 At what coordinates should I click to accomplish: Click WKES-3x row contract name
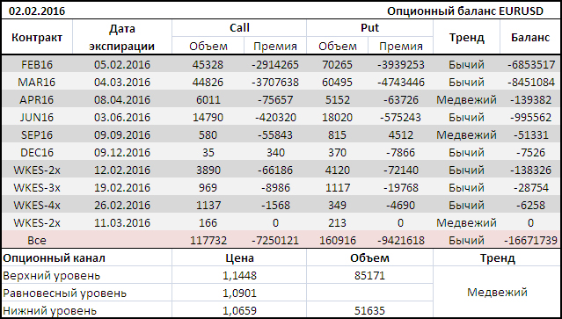[37, 187]
